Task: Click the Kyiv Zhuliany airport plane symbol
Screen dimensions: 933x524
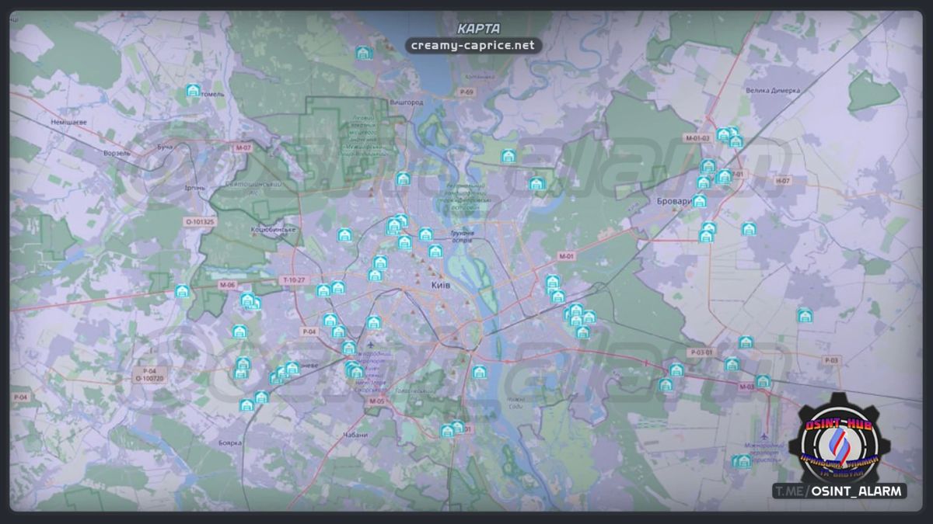Action: [x=372, y=345]
